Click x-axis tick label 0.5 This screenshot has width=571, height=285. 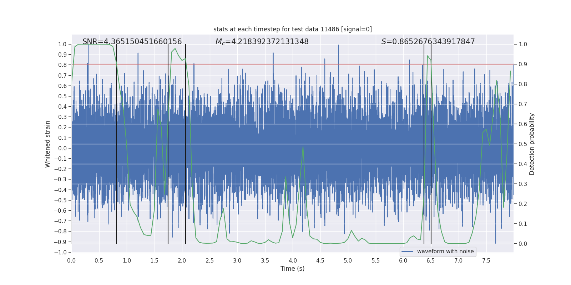click(x=99, y=260)
